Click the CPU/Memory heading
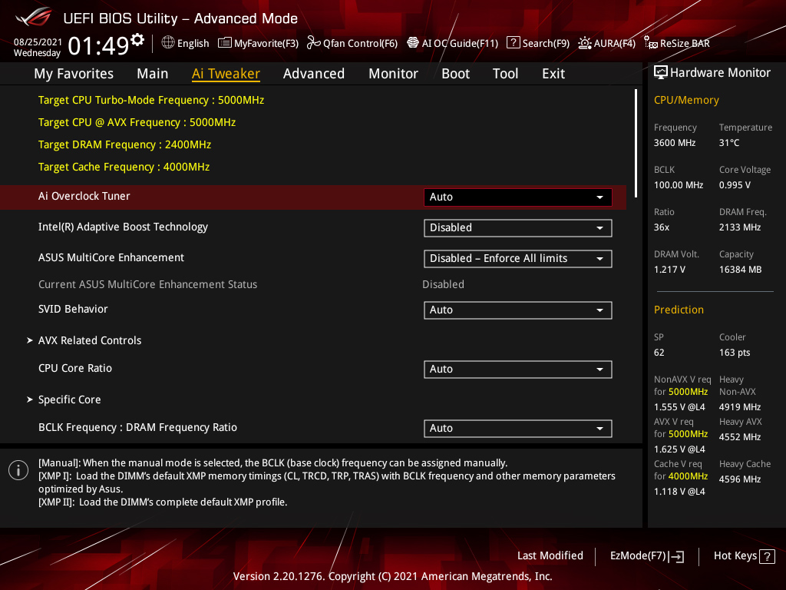The image size is (786, 590). (686, 101)
